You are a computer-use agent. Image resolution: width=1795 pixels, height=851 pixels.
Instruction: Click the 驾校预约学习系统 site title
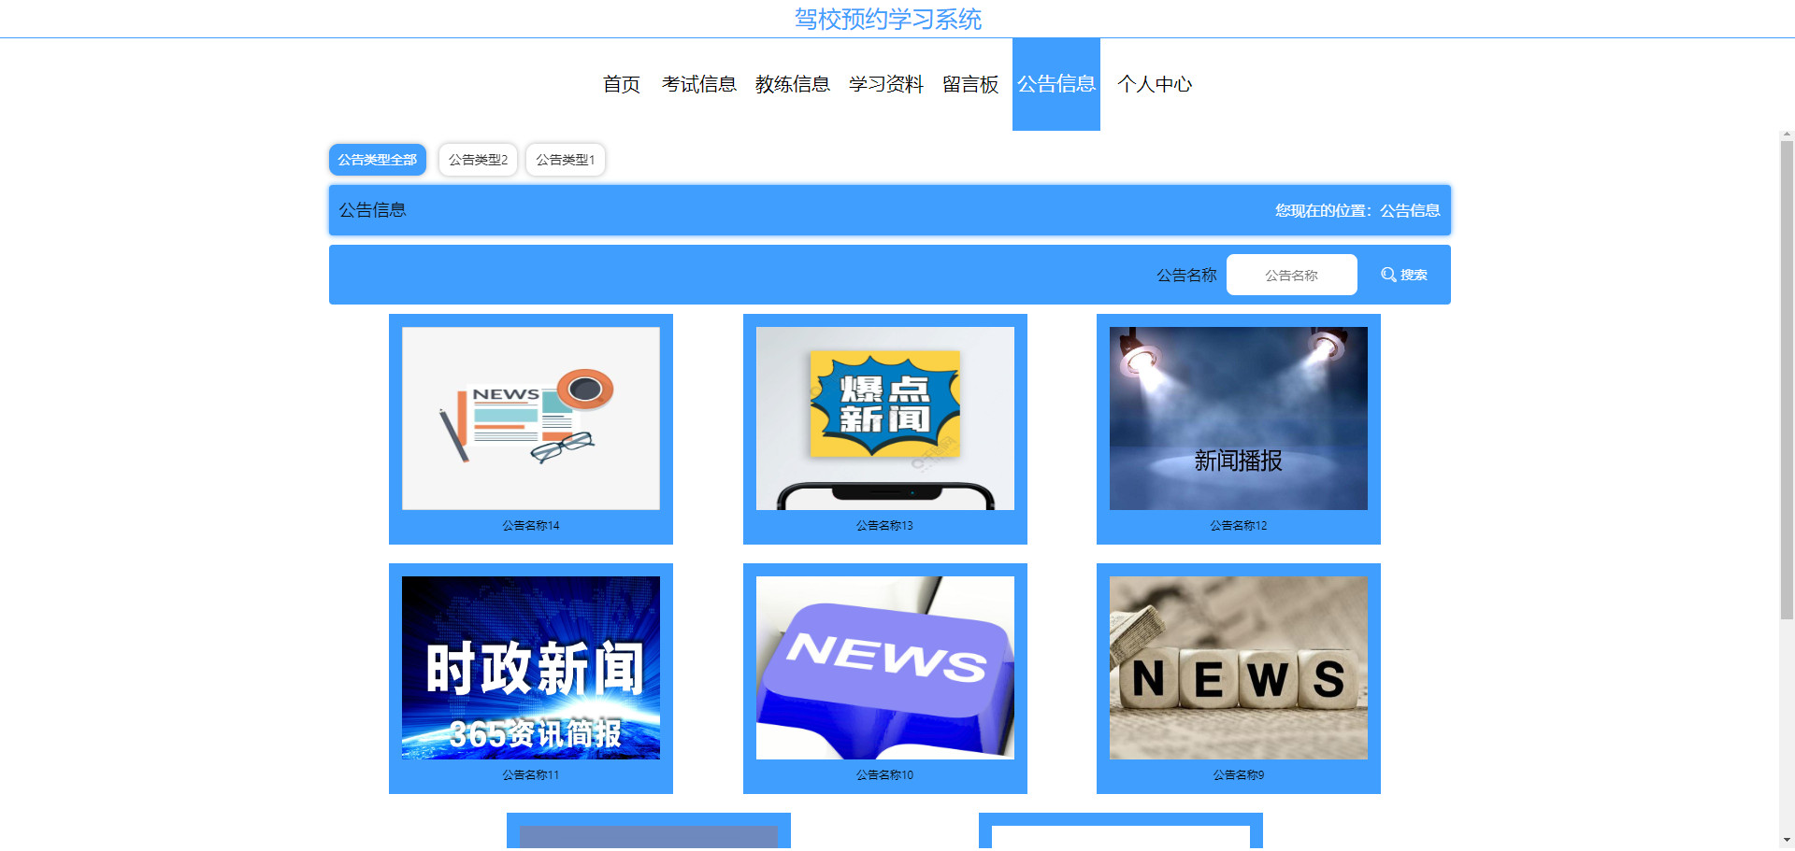(x=888, y=19)
